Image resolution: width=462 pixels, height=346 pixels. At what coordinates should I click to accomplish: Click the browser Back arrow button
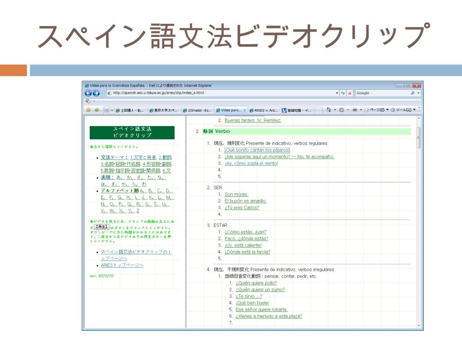(x=88, y=93)
